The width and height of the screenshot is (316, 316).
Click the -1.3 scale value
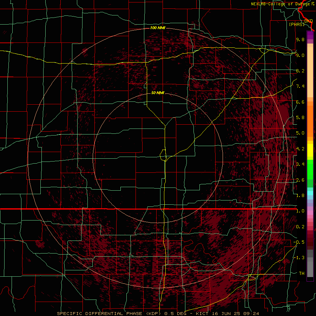click(x=299, y=258)
